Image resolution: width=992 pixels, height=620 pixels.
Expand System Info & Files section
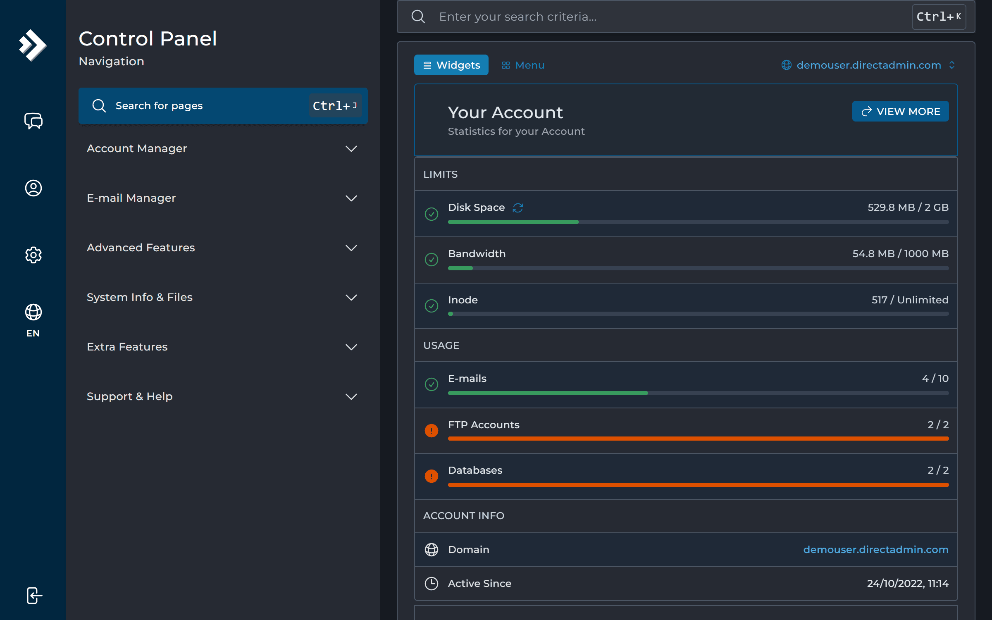click(x=223, y=297)
